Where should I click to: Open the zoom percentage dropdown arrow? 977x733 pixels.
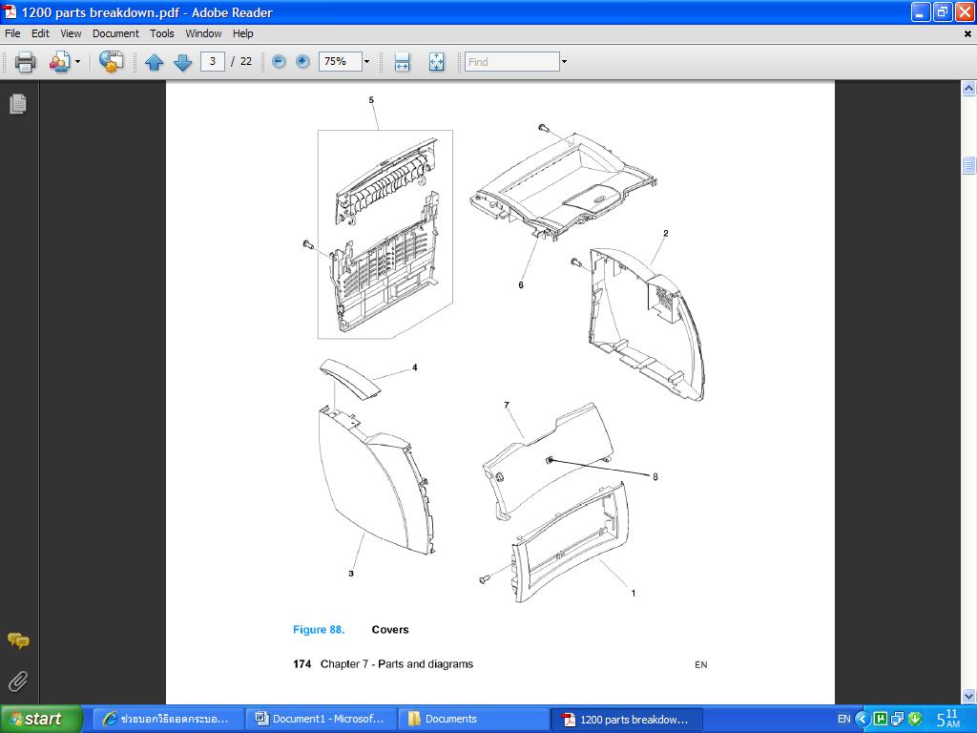(x=366, y=61)
